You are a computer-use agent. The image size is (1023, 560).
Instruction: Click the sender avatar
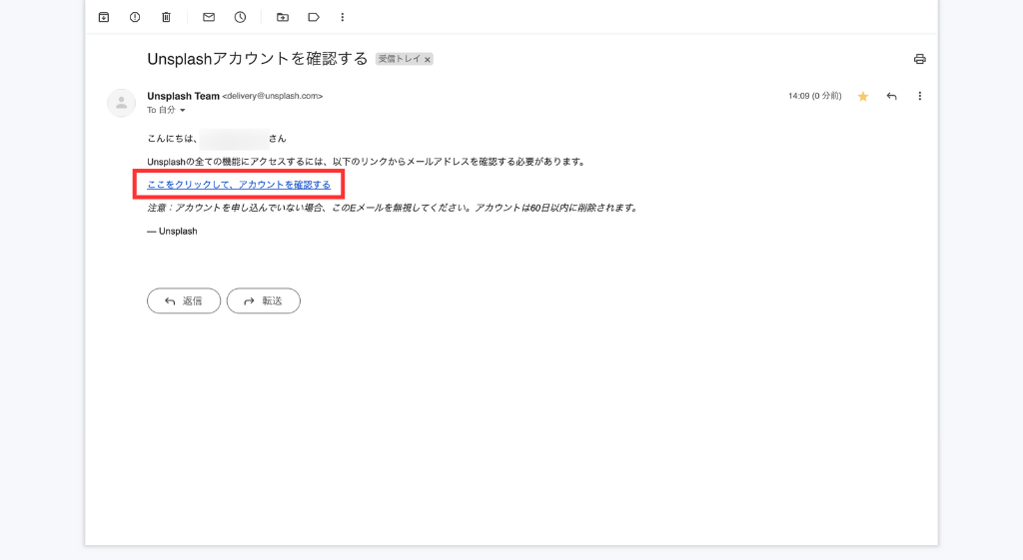point(121,103)
